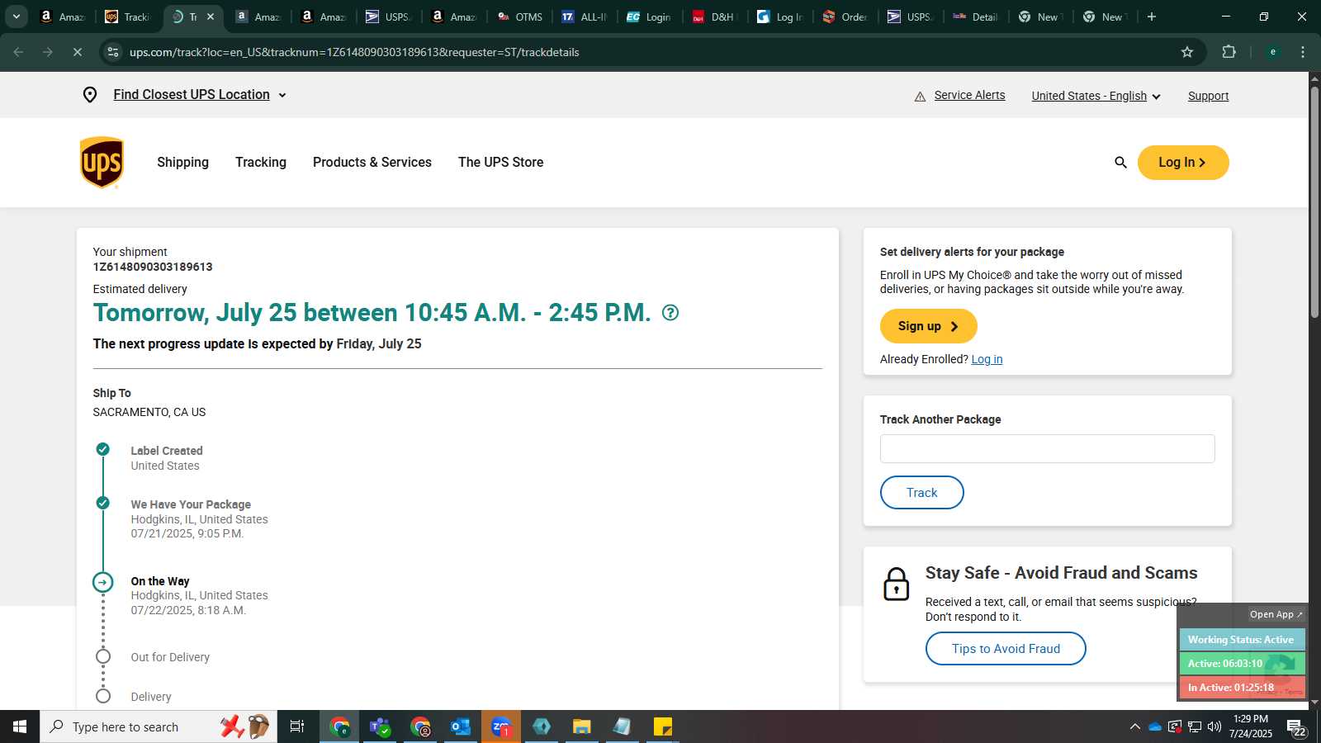Click the taskbar clock showing 1:29 PM

(1250, 719)
